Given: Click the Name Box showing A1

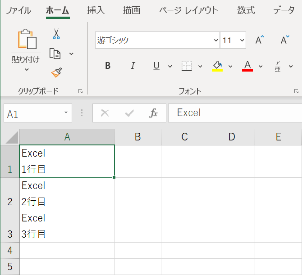Looking at the screenshot, I should click(38, 113).
